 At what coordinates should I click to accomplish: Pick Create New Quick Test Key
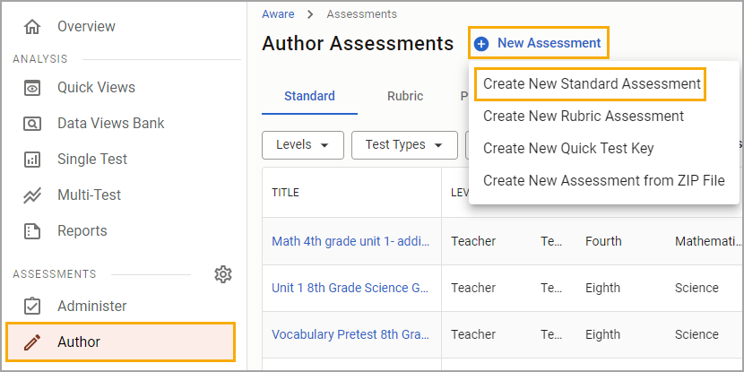pos(568,149)
